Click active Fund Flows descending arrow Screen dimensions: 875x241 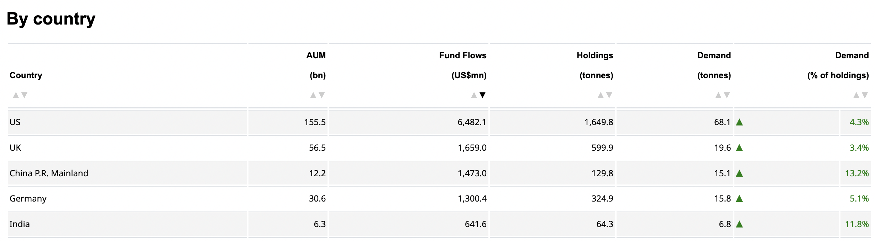pos(482,95)
